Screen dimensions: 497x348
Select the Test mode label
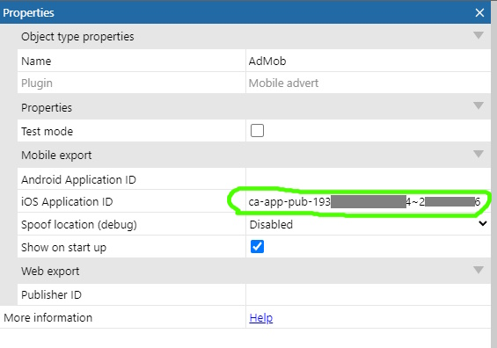[47, 131]
